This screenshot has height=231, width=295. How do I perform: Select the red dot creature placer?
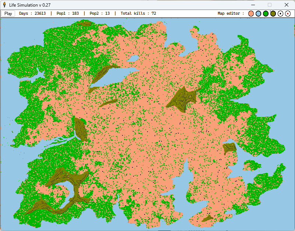[288, 14]
